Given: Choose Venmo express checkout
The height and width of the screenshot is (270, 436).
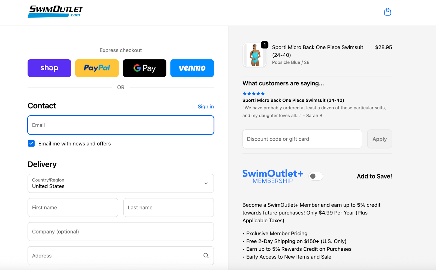Looking at the screenshot, I should click(192, 68).
